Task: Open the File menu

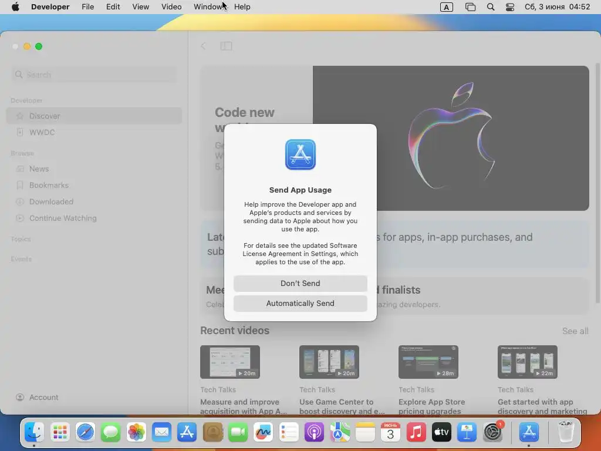Action: click(88, 7)
